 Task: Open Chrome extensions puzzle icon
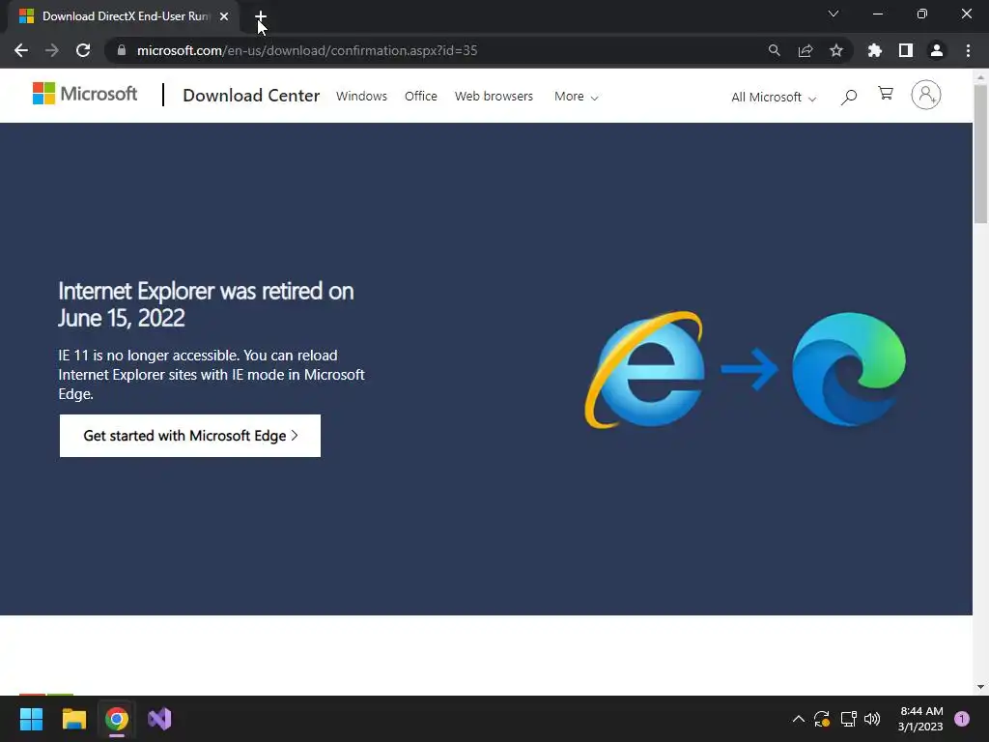[874, 50]
